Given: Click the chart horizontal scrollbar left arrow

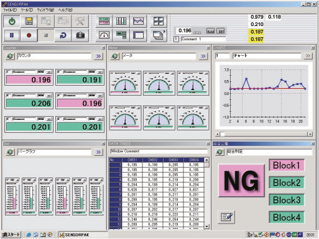Looking at the screenshot, I should pyautogui.click(x=218, y=134).
